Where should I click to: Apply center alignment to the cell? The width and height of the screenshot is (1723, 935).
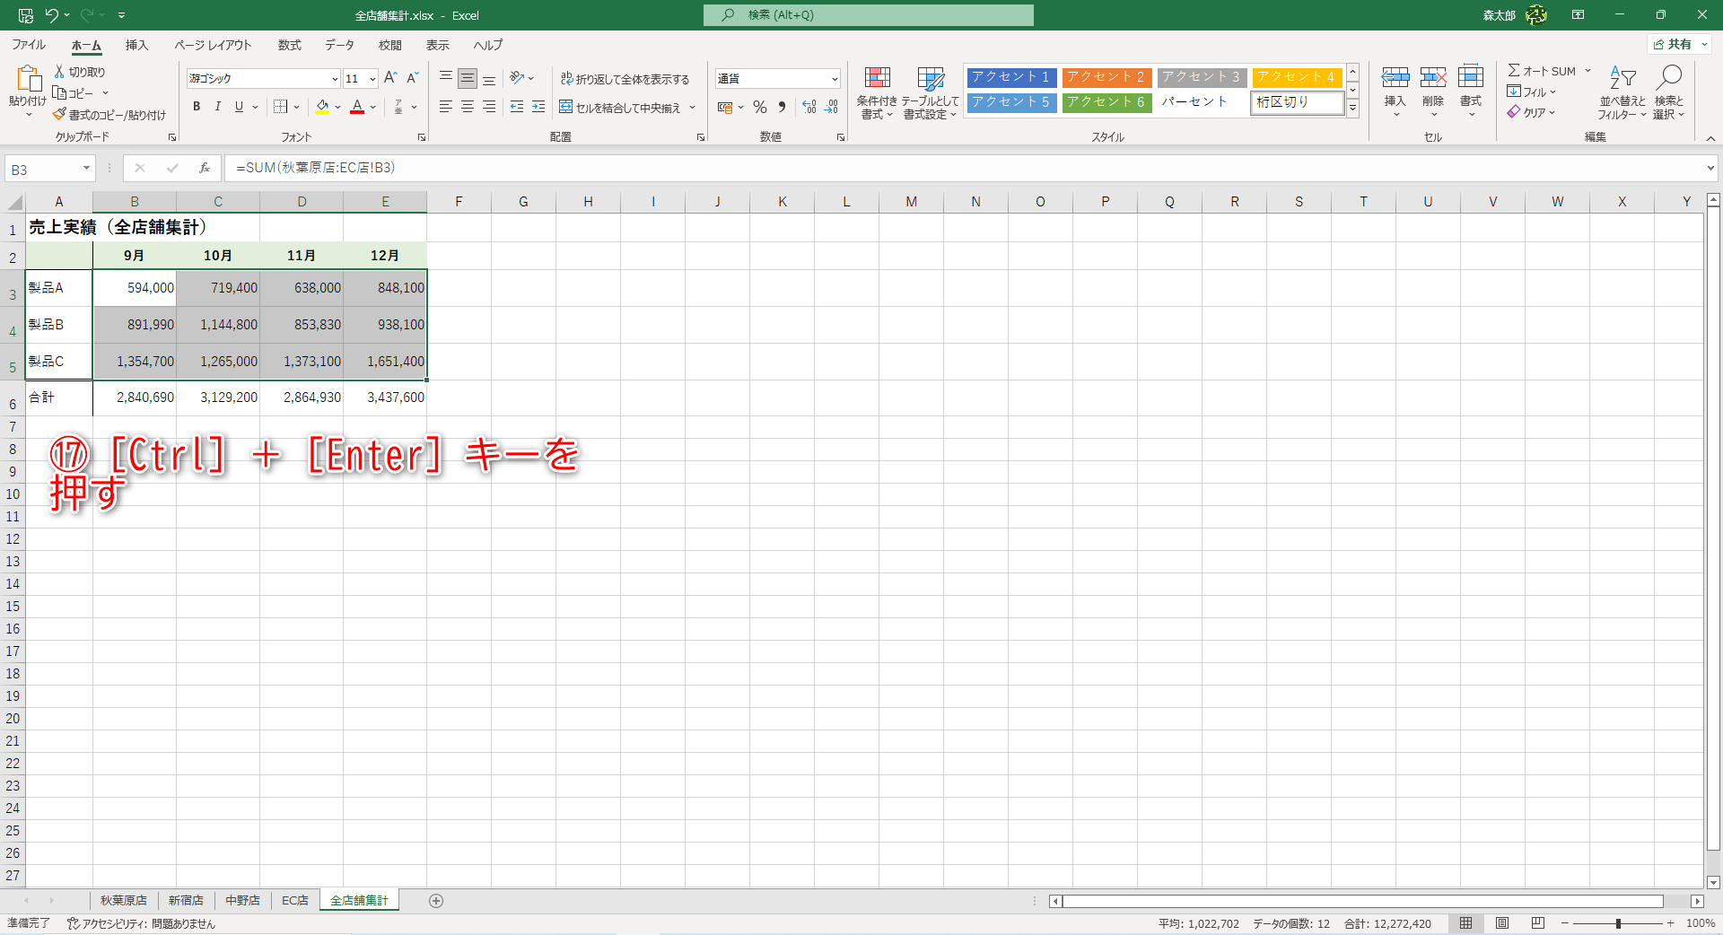coord(467,107)
